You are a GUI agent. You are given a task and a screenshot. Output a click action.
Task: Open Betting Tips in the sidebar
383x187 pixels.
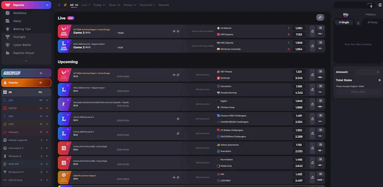(x=22, y=29)
